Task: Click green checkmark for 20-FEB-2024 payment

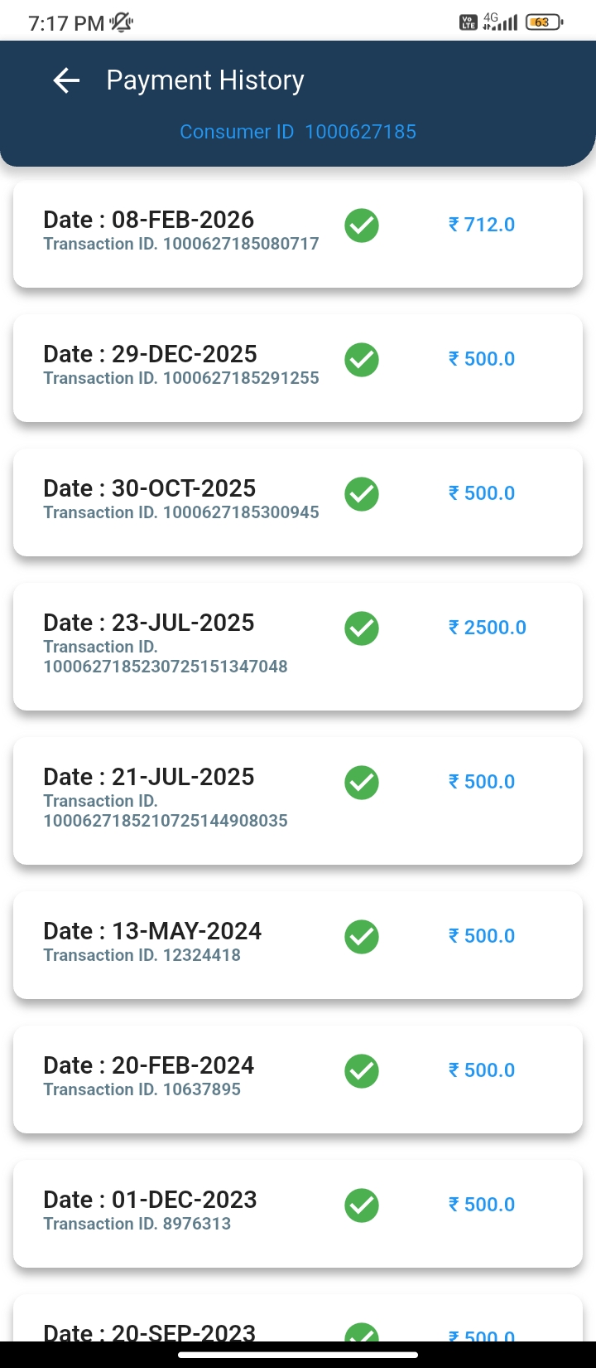Action: (362, 1071)
